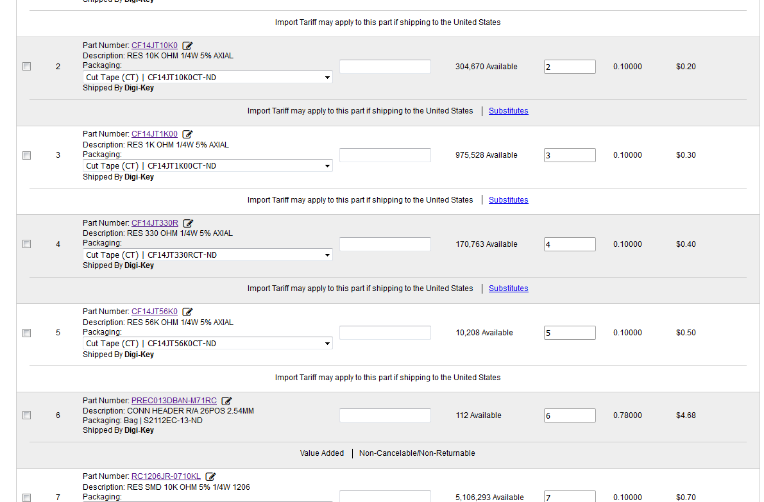Click edit icon beside CF14JT56K0 part
Viewport: 764px width, 502px height.
(187, 312)
